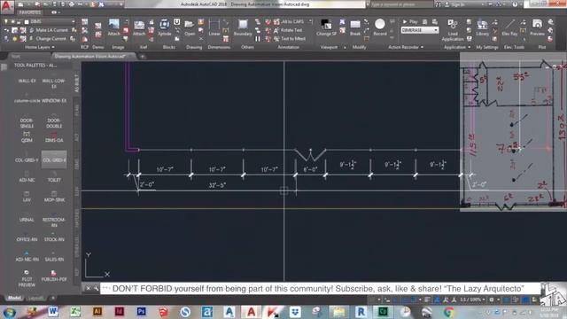Screen dimensions: 567x319
Task: Select the WINDOW-EX palette tool
Action: click(54, 101)
